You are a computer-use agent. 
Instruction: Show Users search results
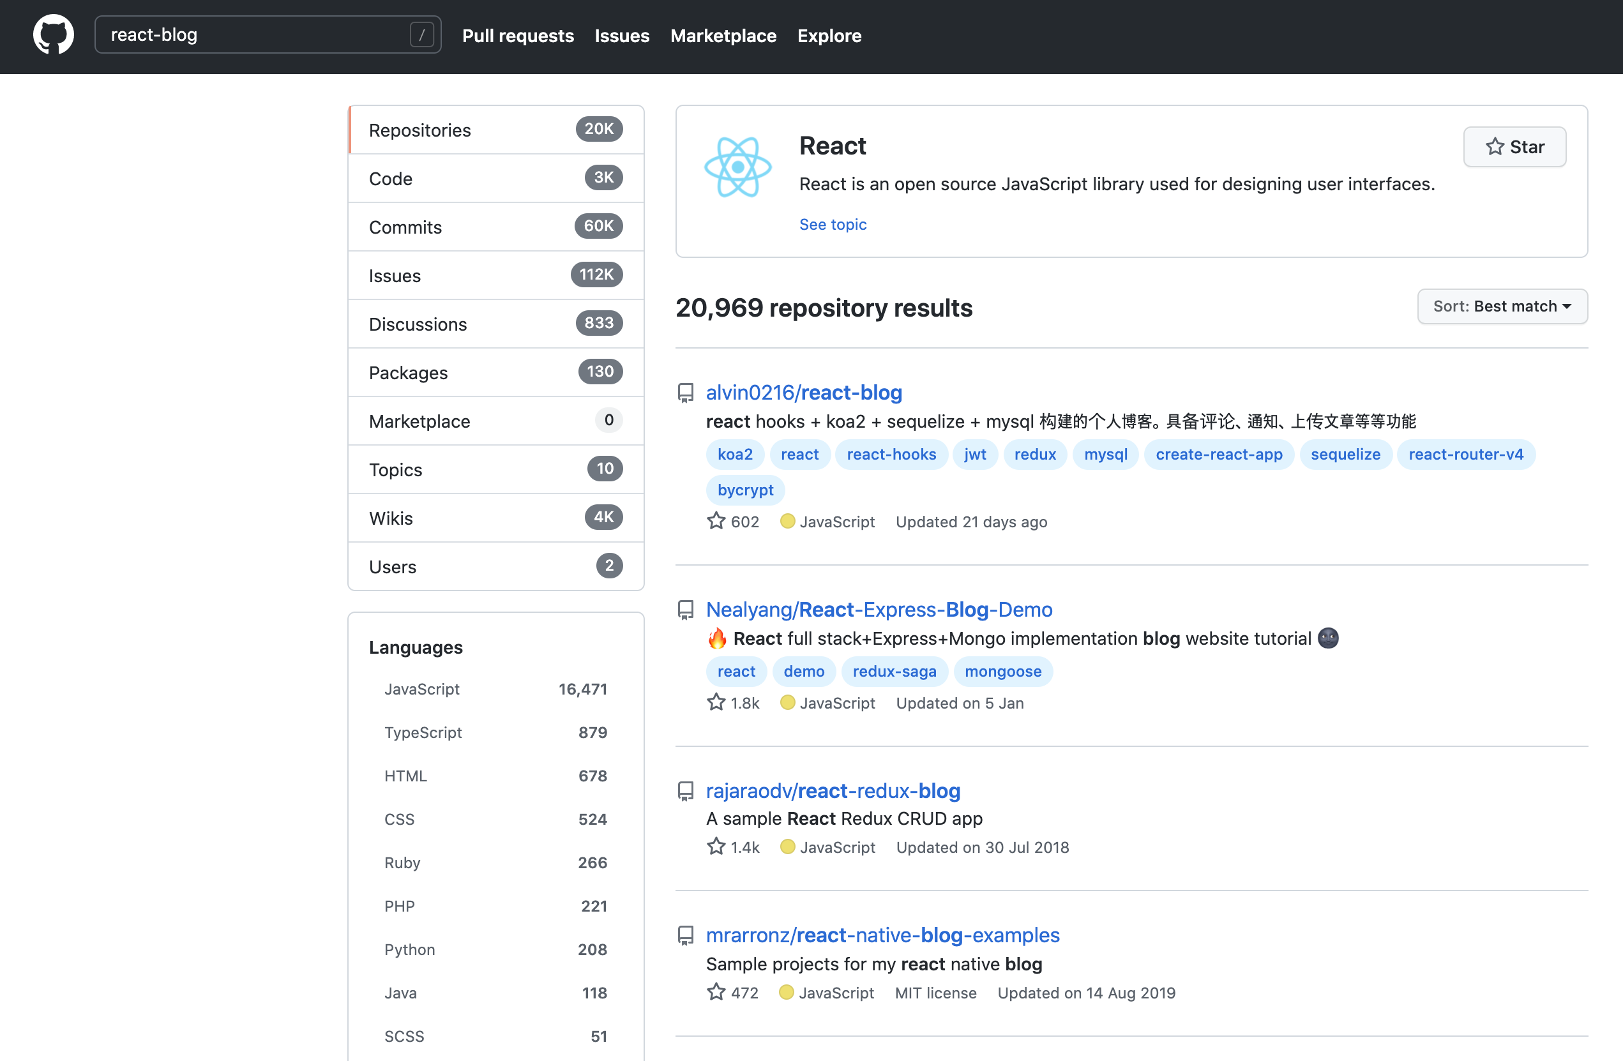[x=495, y=566]
